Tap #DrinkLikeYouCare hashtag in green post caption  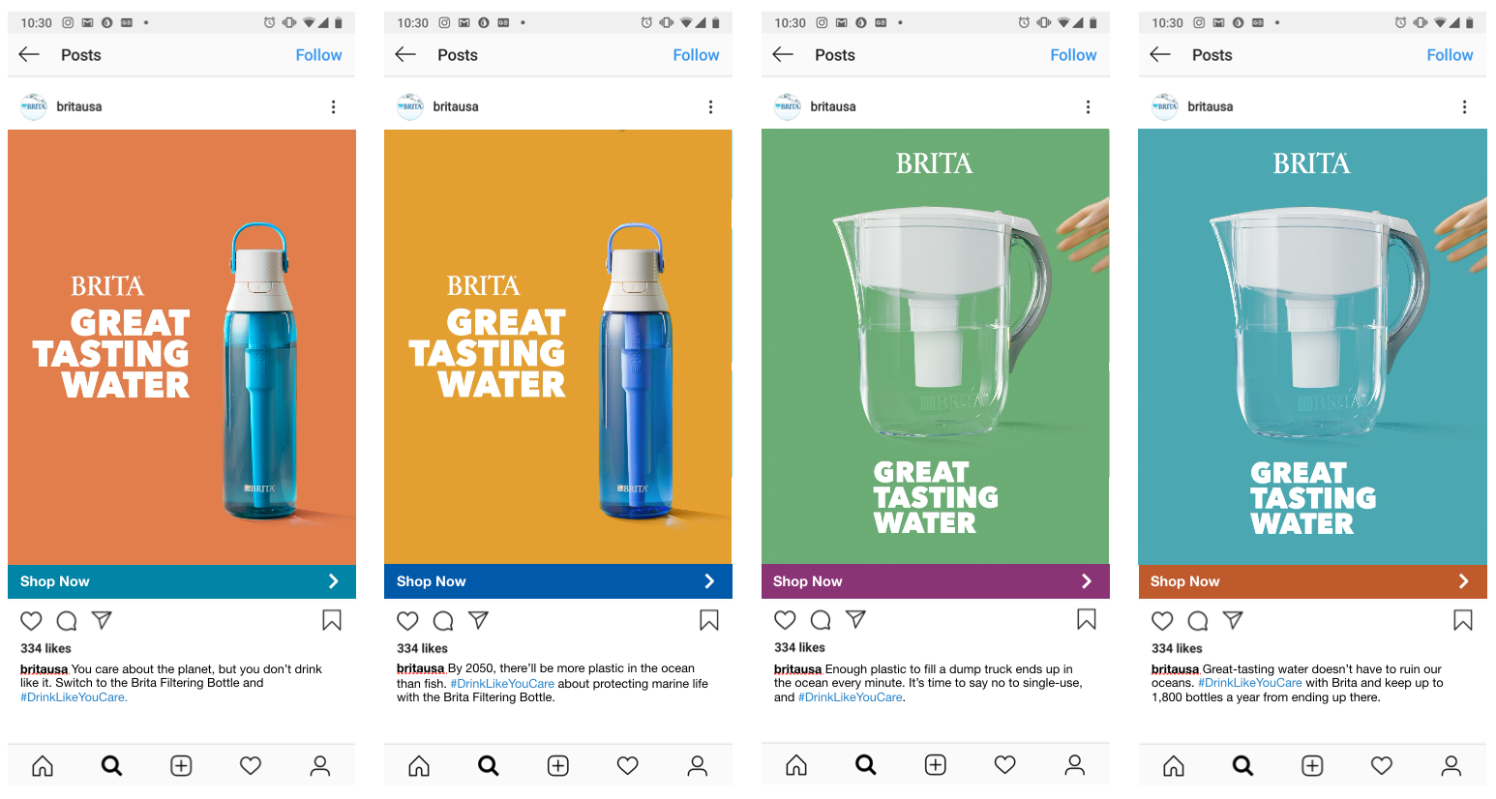(850, 697)
